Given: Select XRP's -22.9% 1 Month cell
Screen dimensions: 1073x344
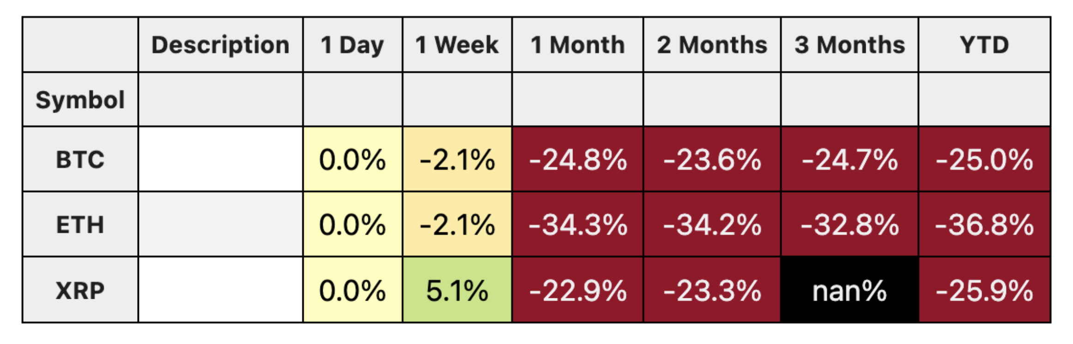Looking at the screenshot, I should point(577,290).
